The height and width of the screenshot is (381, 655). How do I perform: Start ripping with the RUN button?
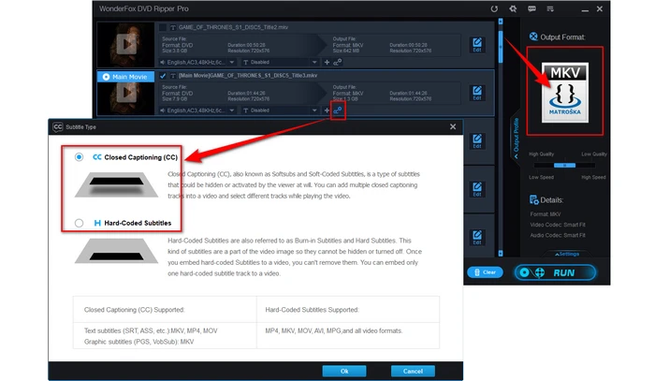(x=555, y=272)
